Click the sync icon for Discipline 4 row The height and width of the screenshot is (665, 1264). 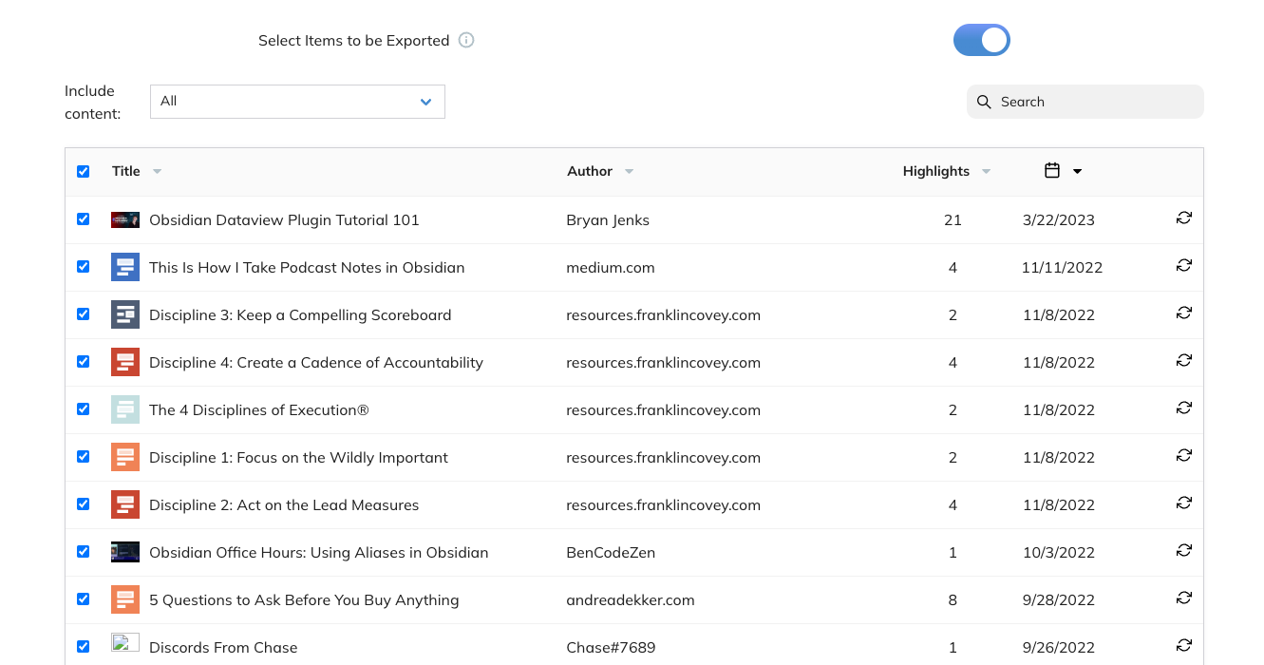point(1183,361)
